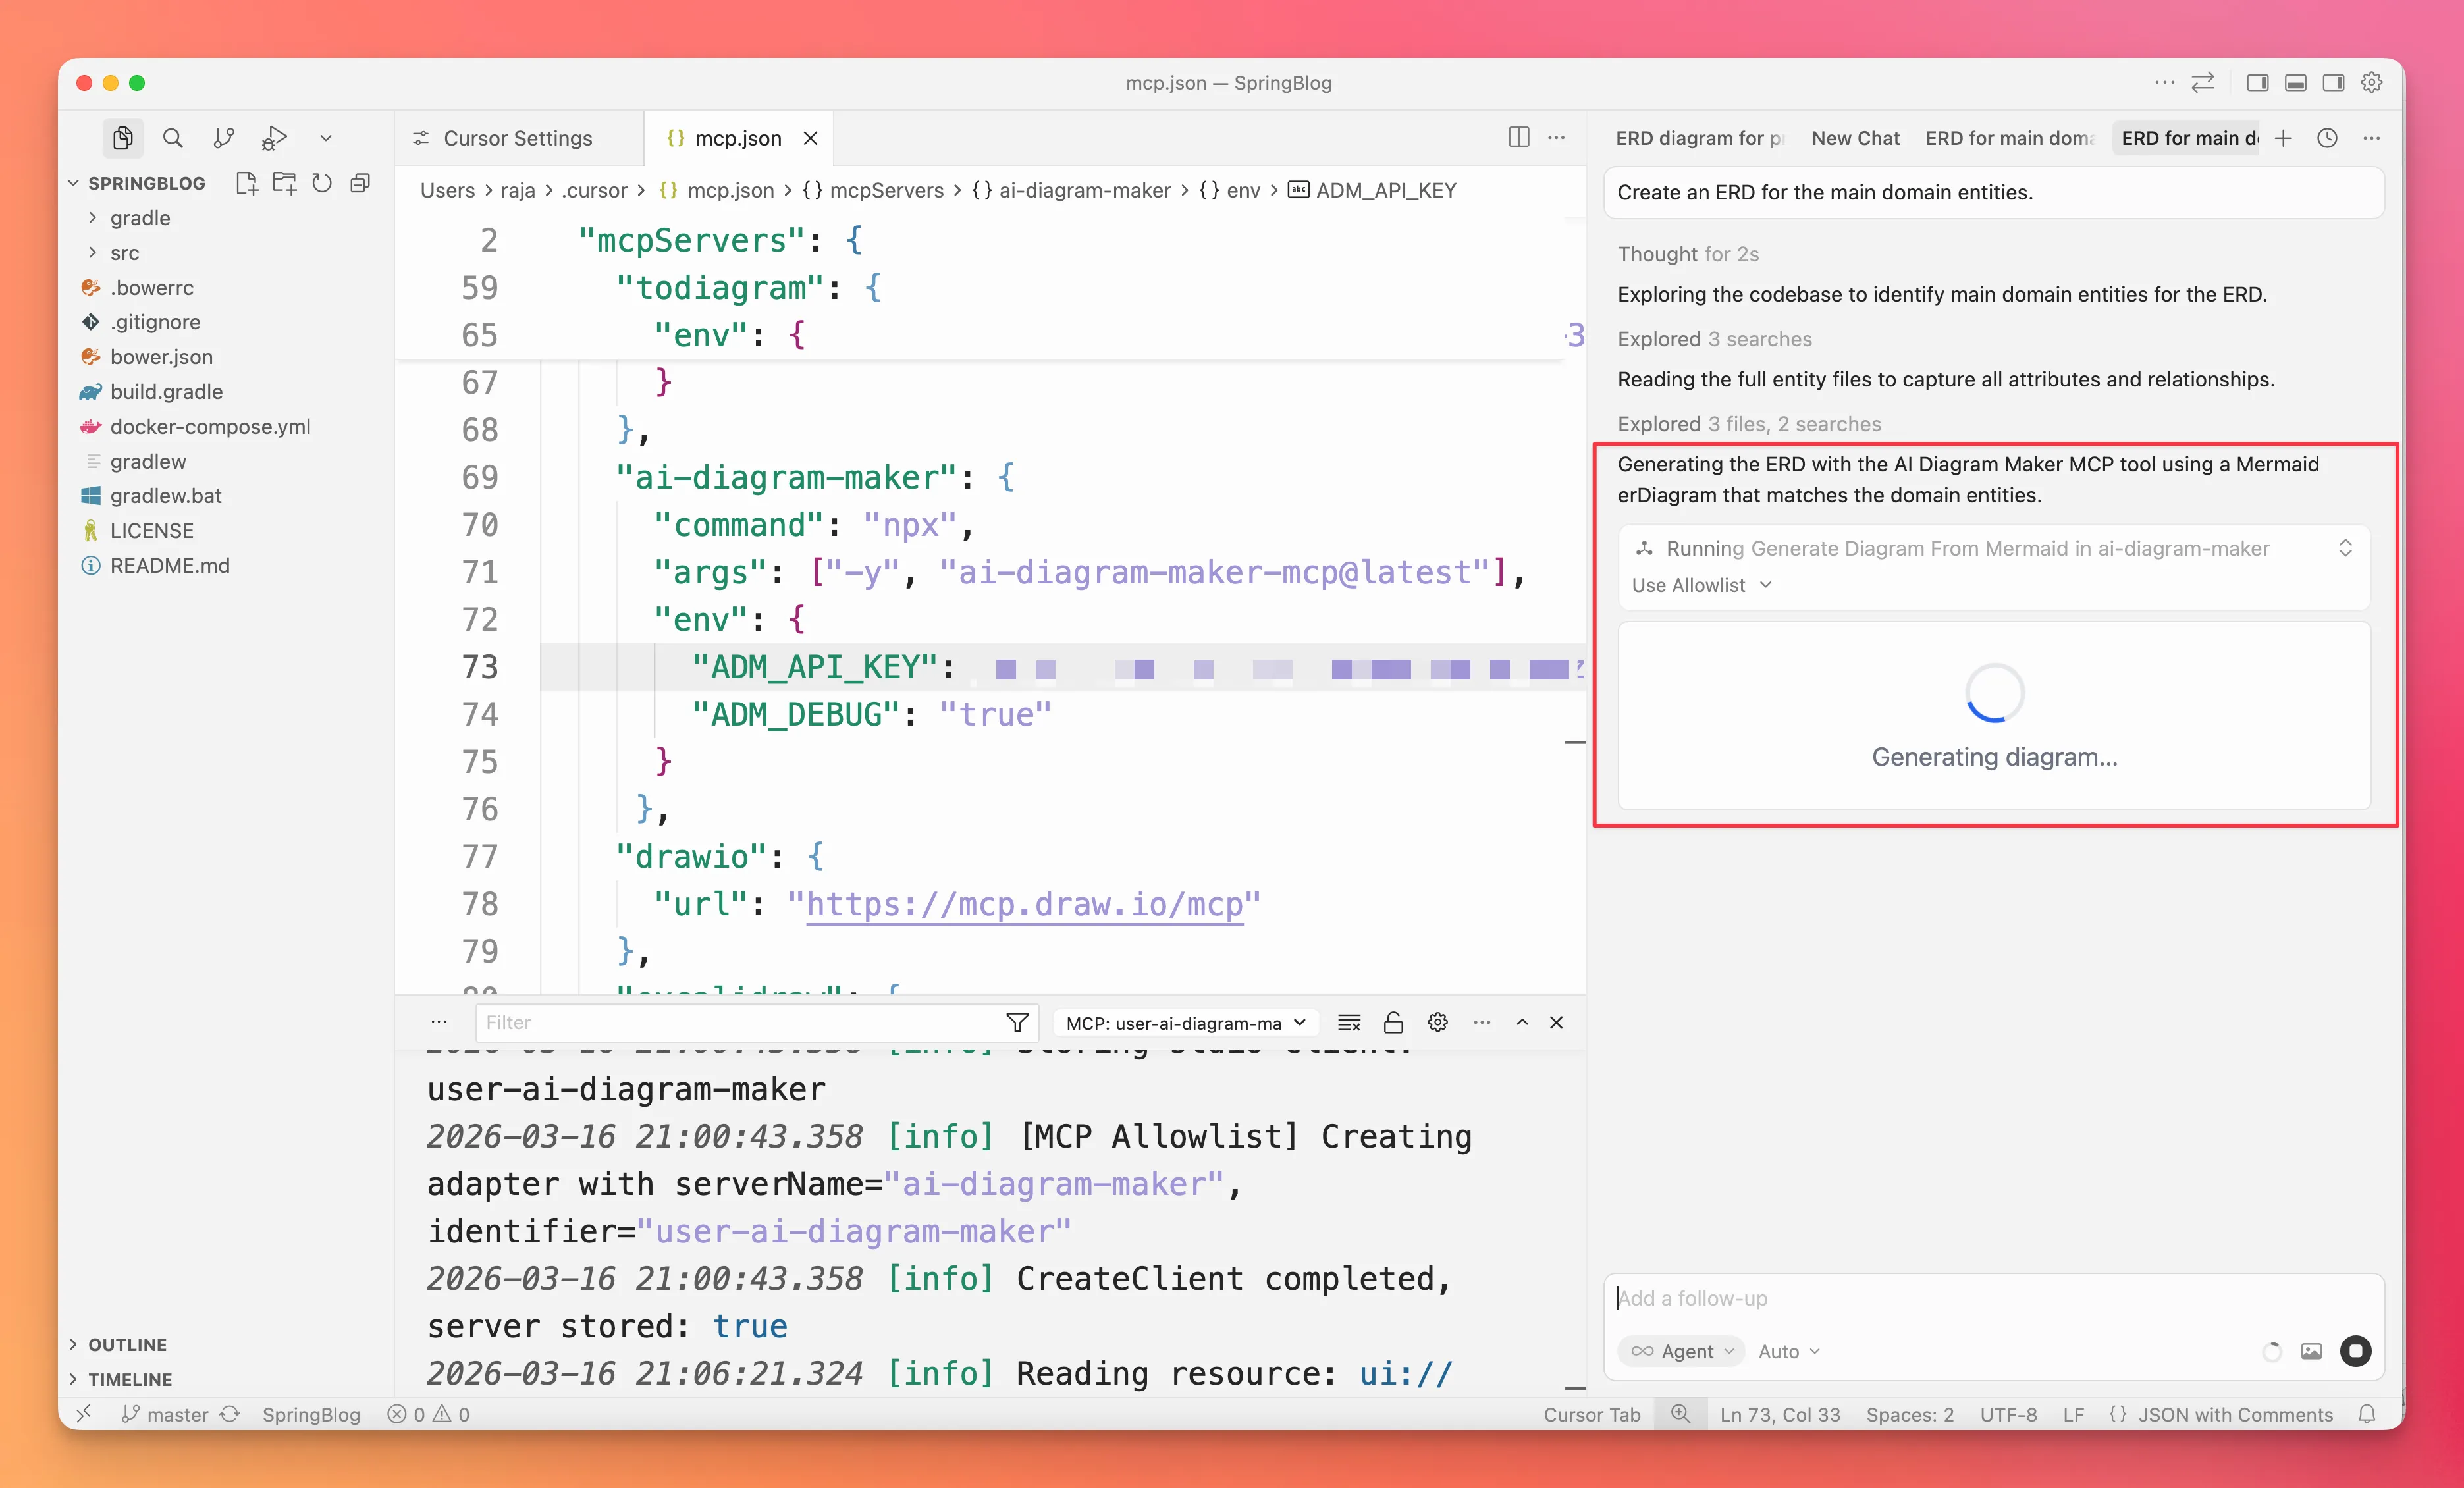Clear the MCP output log
Screen dimensions: 2464x1488
1349,1022
